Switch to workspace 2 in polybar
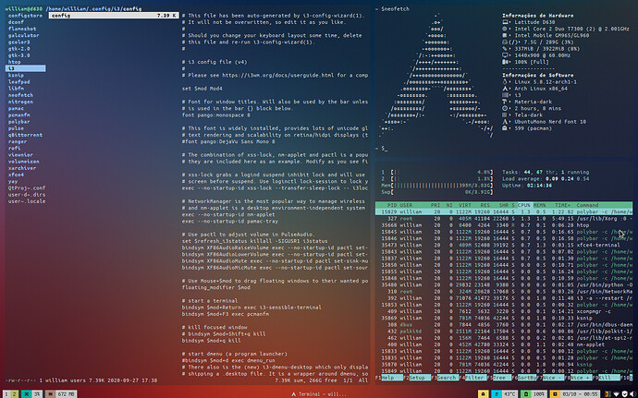 pyautogui.click(x=14, y=394)
